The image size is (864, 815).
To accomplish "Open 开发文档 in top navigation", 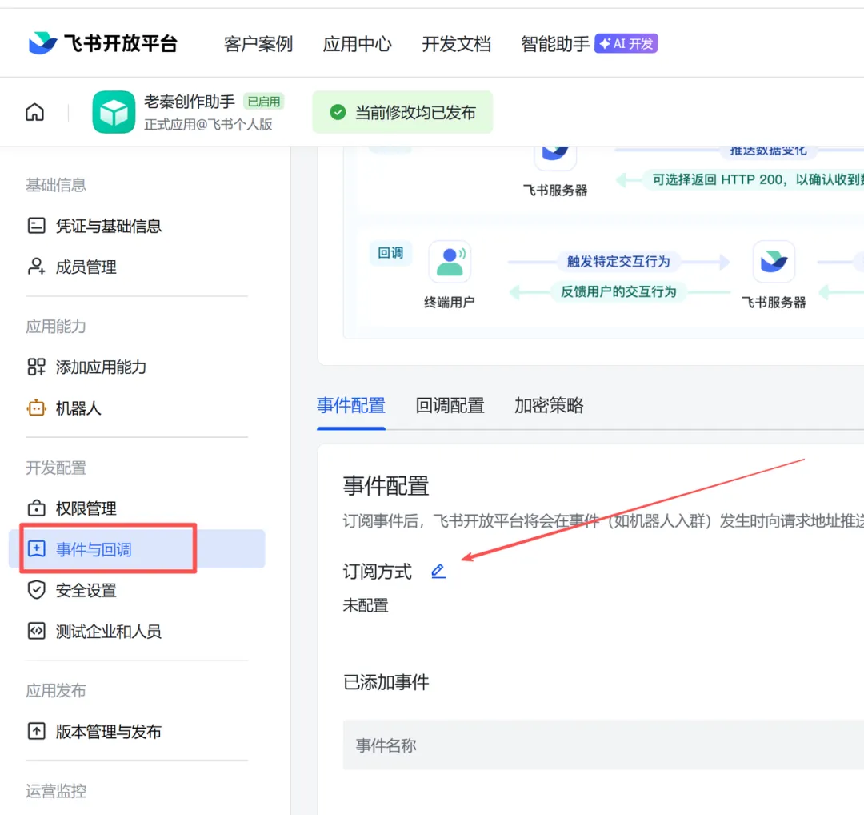I will (x=456, y=43).
